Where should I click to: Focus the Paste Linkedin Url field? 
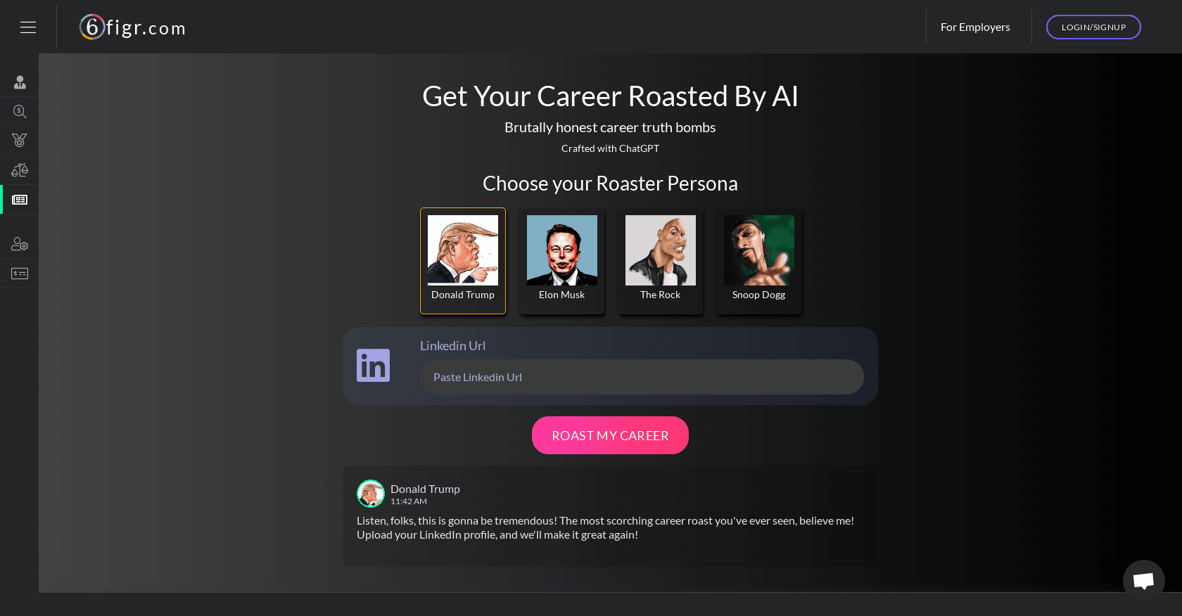(642, 377)
